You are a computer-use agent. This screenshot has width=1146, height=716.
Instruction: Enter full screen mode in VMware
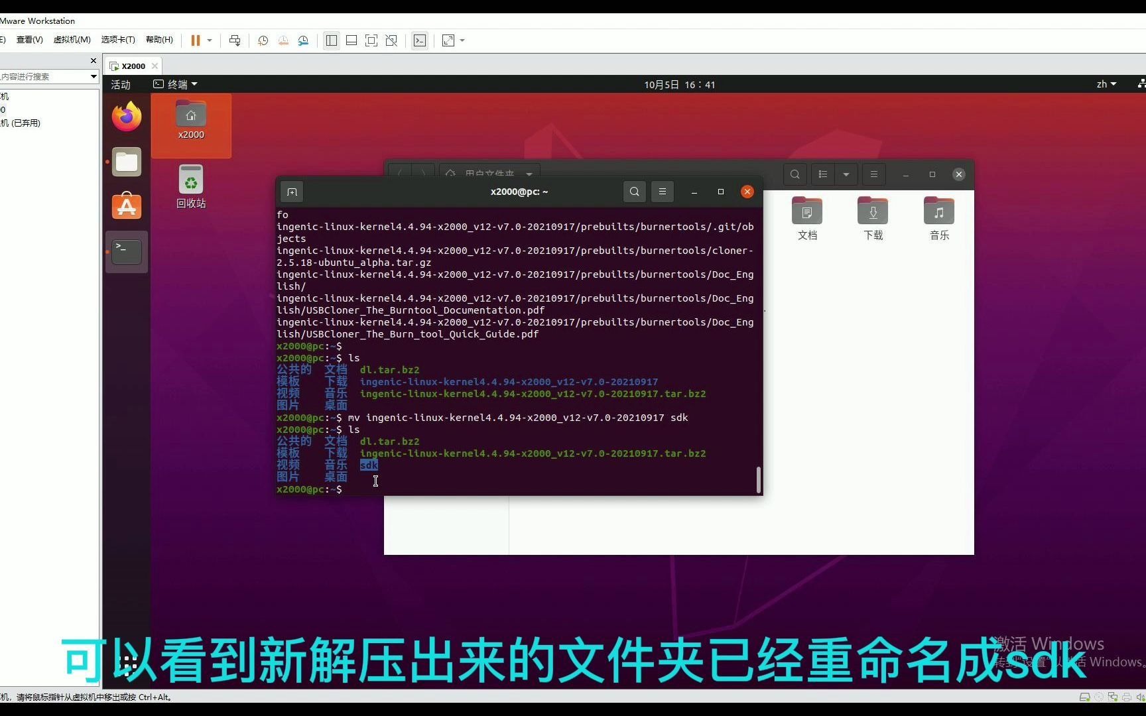coord(371,40)
